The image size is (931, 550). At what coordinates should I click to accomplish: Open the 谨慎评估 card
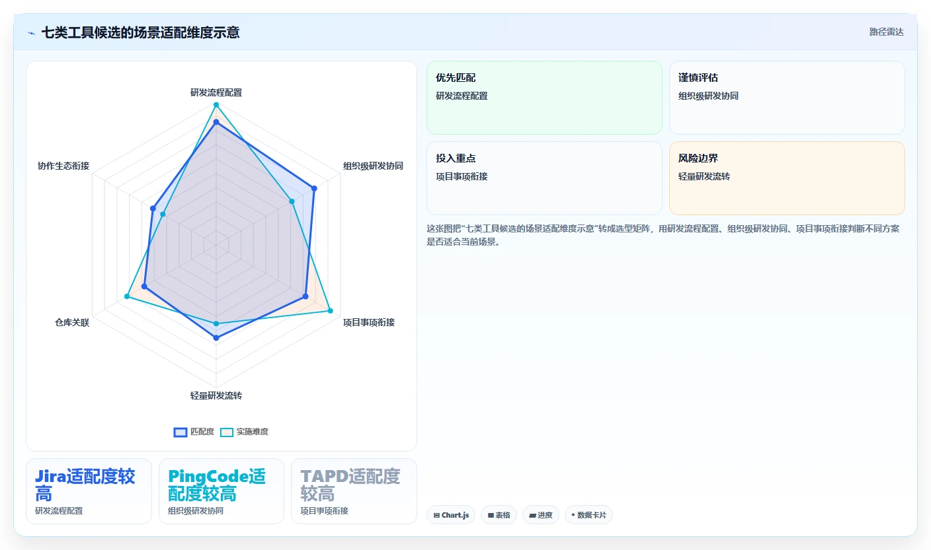pos(787,98)
